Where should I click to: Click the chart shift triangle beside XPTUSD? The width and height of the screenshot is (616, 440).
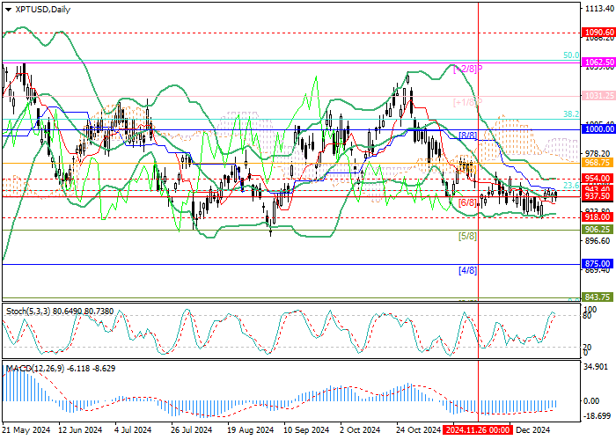click(6, 8)
